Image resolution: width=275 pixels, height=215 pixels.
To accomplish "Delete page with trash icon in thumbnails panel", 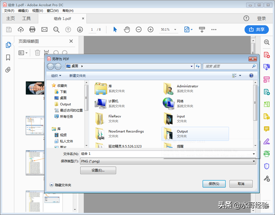I will (37, 53).
